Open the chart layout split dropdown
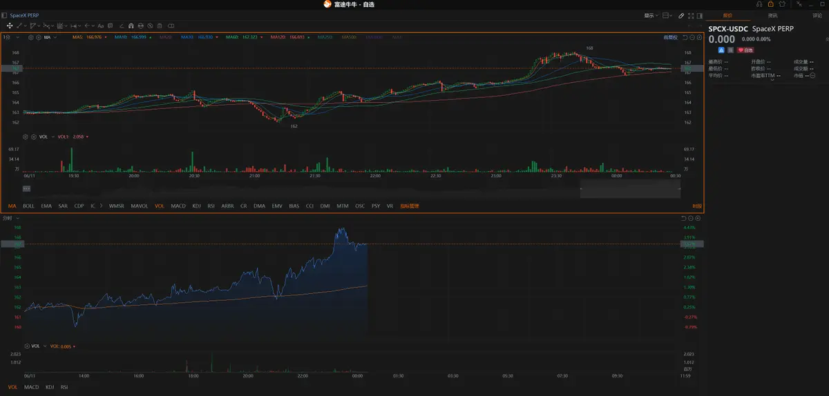This screenshot has height=396, width=829. click(x=667, y=16)
